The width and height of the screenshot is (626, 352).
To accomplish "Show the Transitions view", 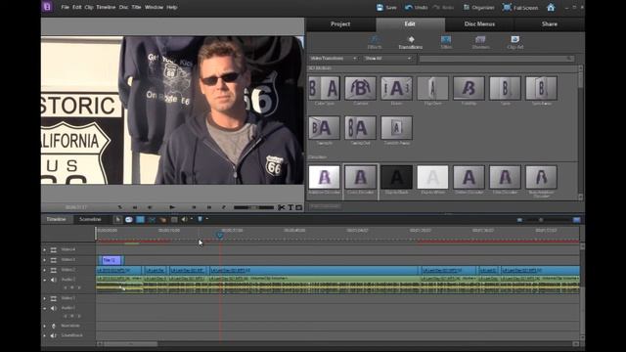I will pos(411,42).
